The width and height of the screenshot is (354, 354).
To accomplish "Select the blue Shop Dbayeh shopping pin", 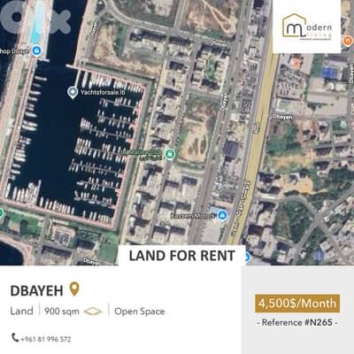I will click(36, 51).
